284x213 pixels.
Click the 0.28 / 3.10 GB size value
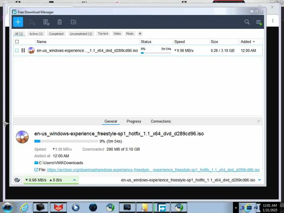(x=222, y=50)
